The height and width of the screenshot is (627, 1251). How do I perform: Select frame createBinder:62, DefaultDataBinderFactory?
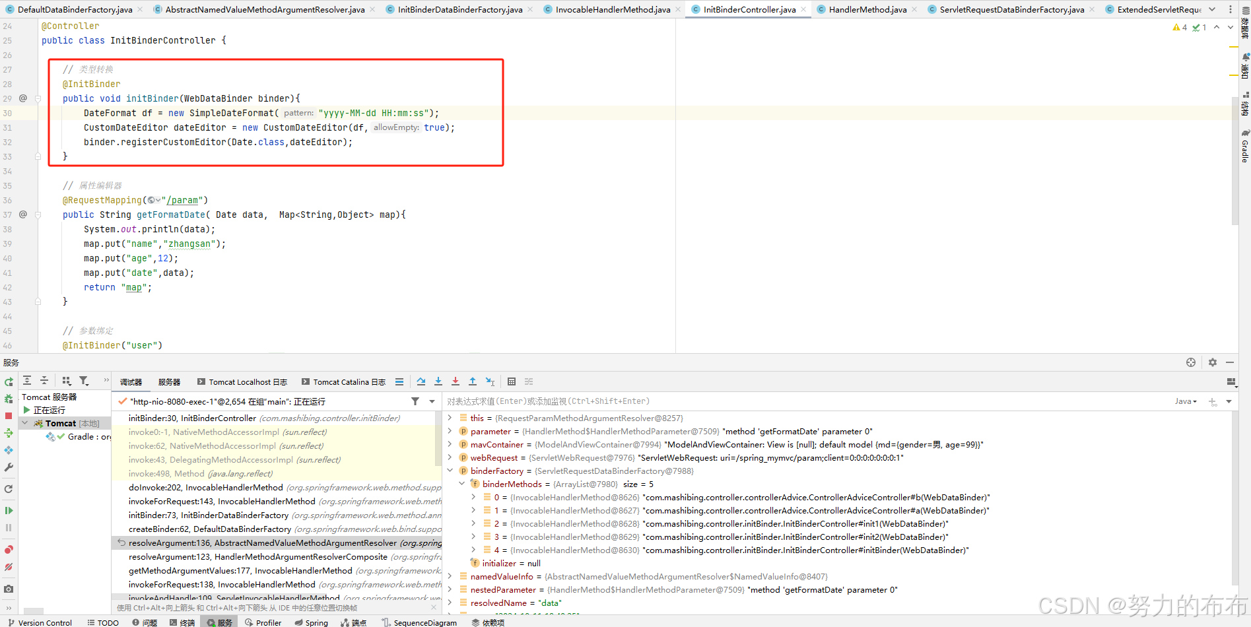(275, 529)
